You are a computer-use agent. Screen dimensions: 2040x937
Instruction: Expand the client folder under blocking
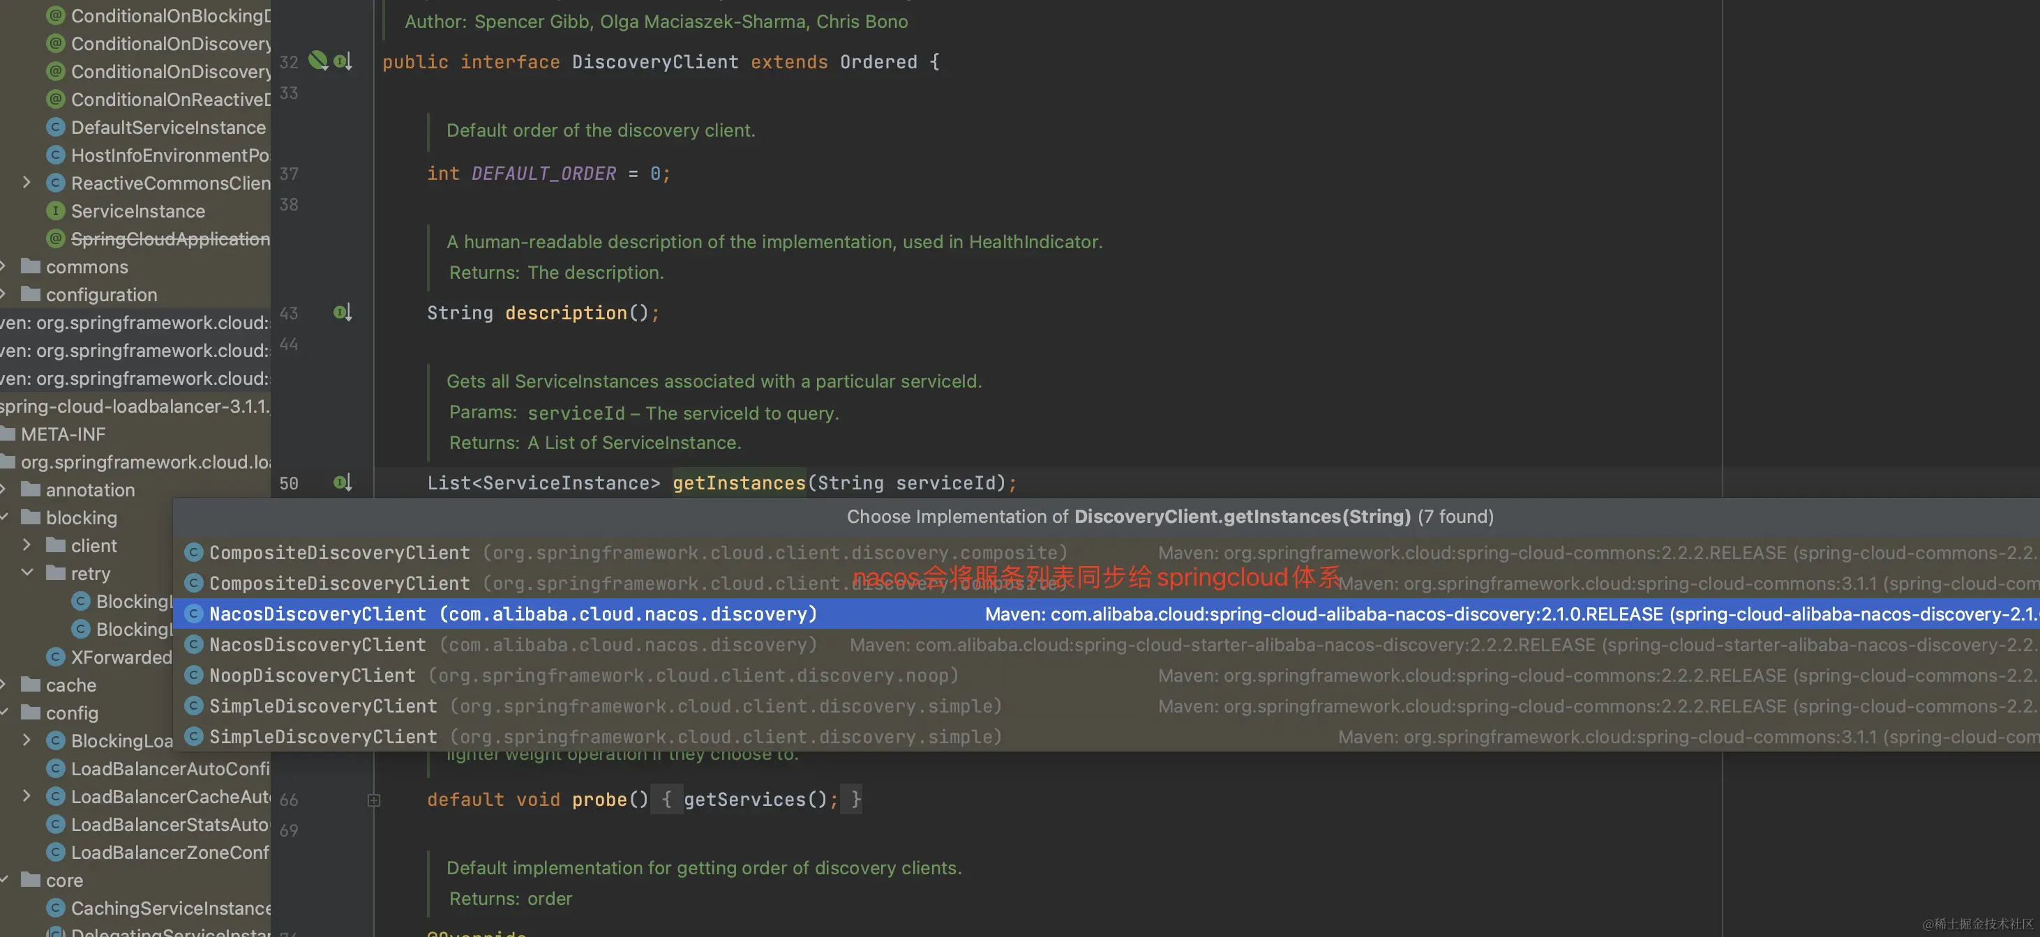tap(26, 545)
